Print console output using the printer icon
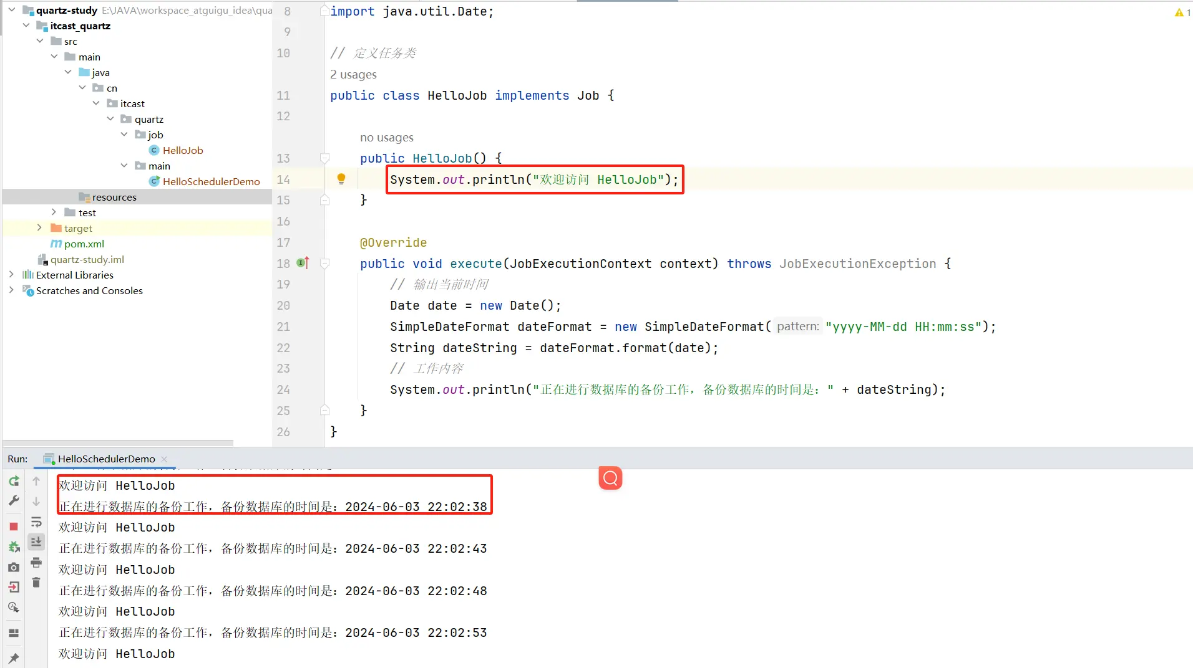1193x668 pixels. [x=36, y=563]
